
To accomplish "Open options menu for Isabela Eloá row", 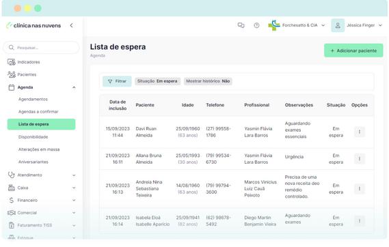I will (359, 221).
